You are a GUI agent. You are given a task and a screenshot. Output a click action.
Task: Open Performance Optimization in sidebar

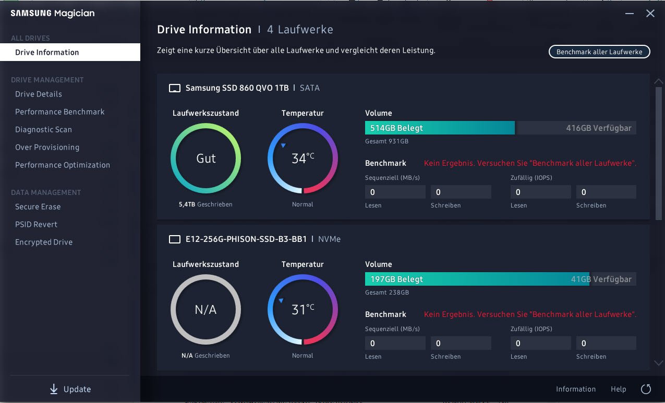point(63,165)
